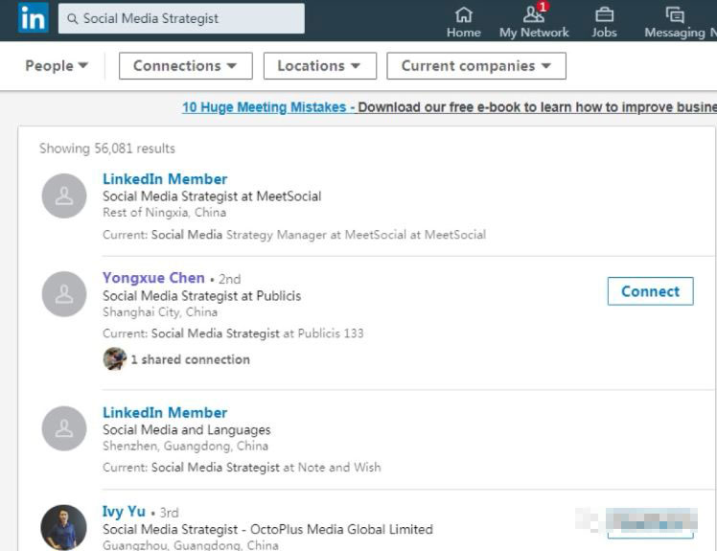Open the LinkedIn Member at MeetSocial profile

165,179
